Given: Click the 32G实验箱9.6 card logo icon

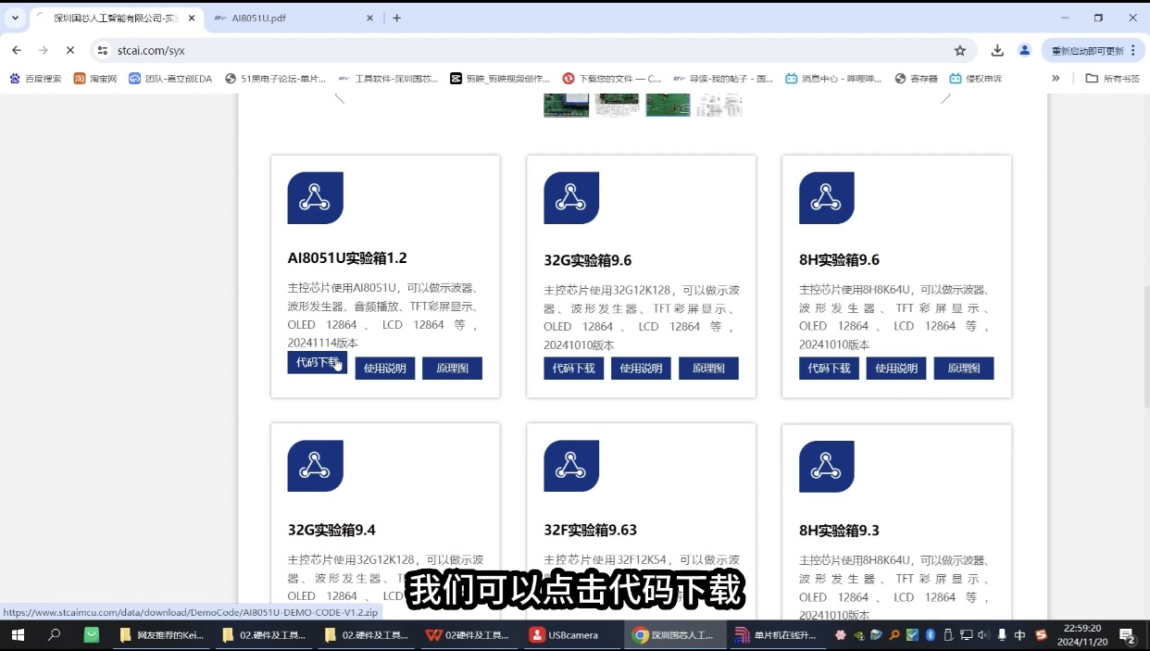Looking at the screenshot, I should (571, 197).
